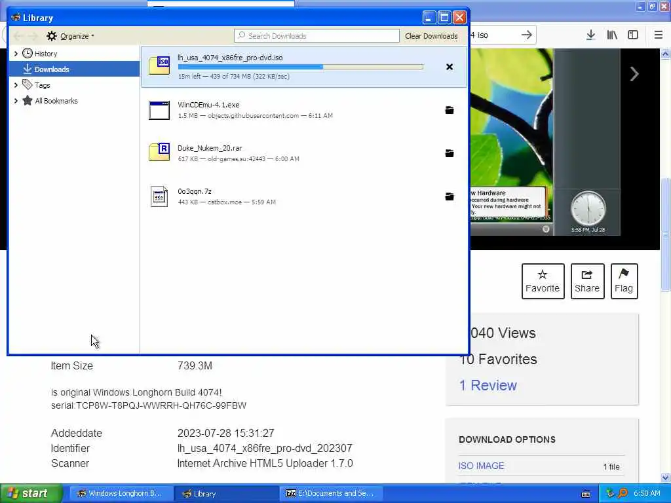Click the '15m left — 439 of 734 MB' status
The width and height of the screenshot is (671, 503).
[x=234, y=77]
